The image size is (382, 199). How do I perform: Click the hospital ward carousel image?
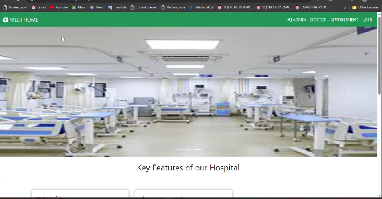(x=188, y=91)
